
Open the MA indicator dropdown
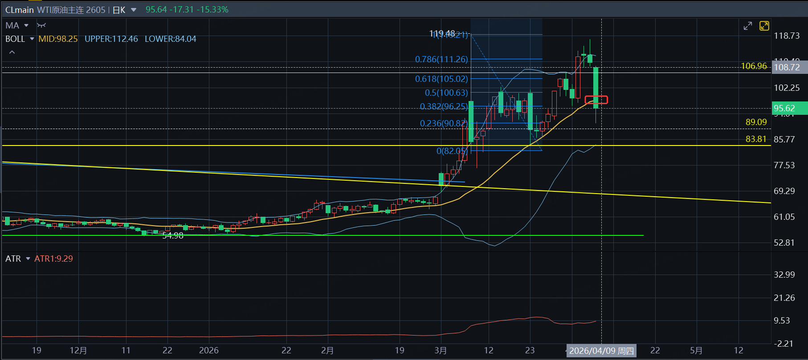[x=26, y=25]
